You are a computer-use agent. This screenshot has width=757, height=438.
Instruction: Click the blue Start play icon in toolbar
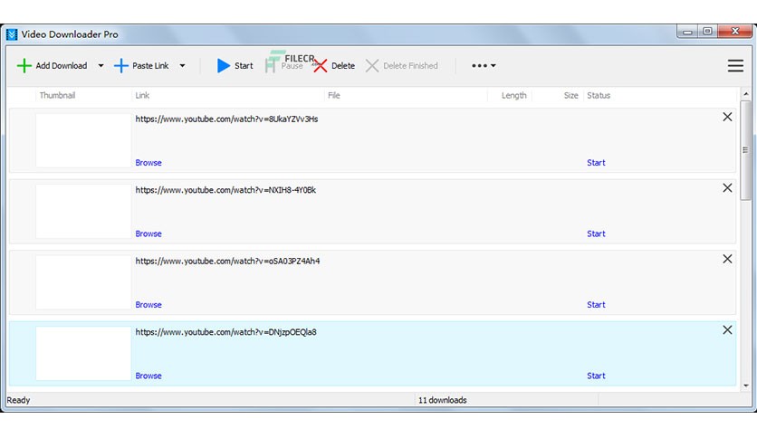point(223,65)
